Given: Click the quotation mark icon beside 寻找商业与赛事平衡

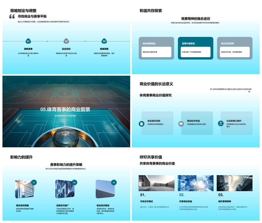Looking at the screenshot, I should click(x=12, y=17).
